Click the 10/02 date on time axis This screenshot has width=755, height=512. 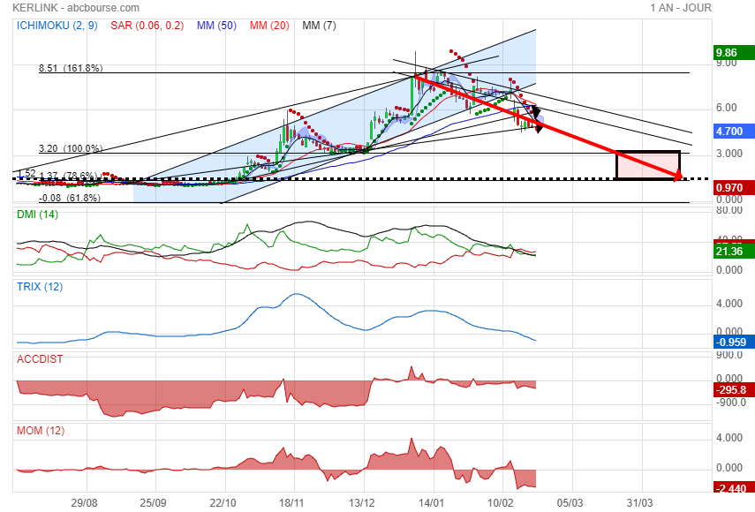(501, 503)
